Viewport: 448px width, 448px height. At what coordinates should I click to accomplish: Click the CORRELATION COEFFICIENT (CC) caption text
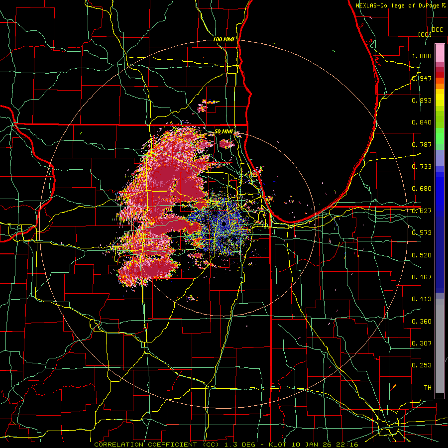[157, 445]
